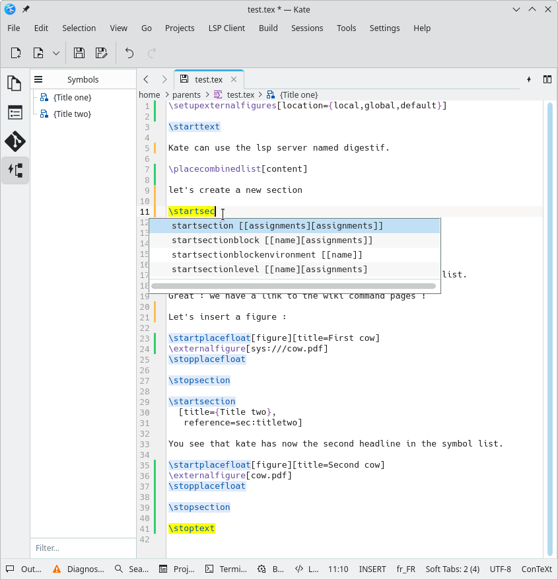Screen dimensions: 558x580
Task: Click the completion popup horizontal scrollbar
Action: [x=293, y=286]
